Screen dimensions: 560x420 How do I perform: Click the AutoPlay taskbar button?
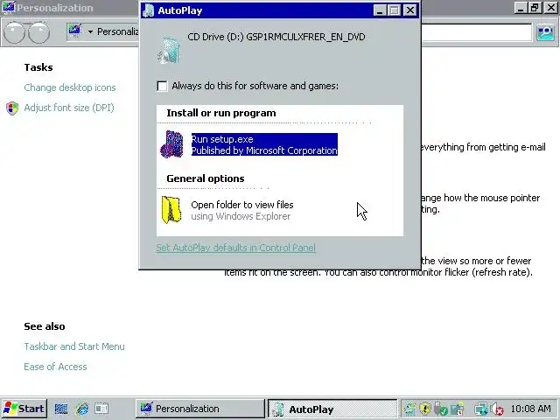(x=332, y=409)
